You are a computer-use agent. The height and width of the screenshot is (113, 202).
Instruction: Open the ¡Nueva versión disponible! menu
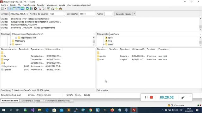79,5
